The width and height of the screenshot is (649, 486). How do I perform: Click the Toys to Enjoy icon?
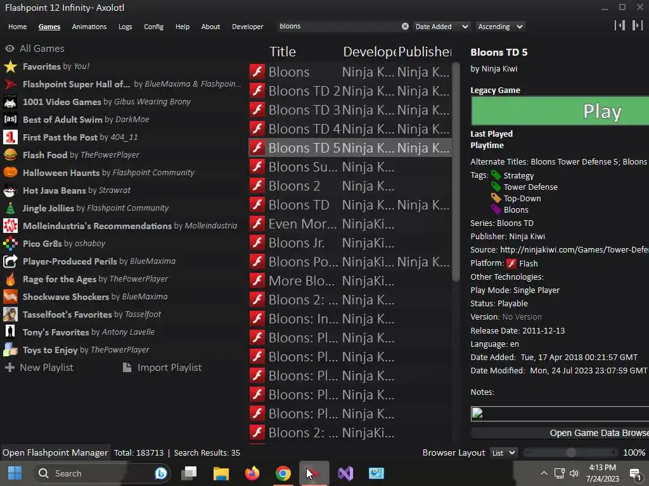pyautogui.click(x=10, y=350)
